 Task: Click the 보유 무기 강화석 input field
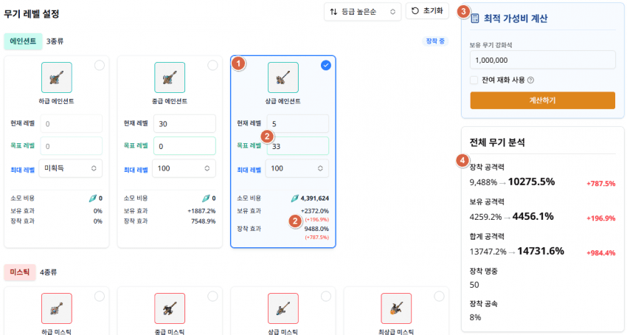[x=543, y=60]
